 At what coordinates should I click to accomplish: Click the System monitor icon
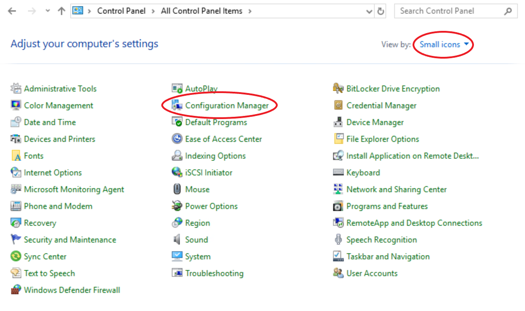[177, 256]
